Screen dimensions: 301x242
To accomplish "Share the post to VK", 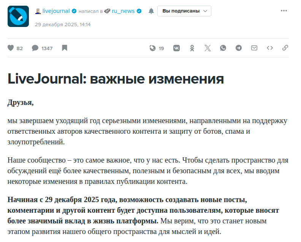I will (177, 48).
